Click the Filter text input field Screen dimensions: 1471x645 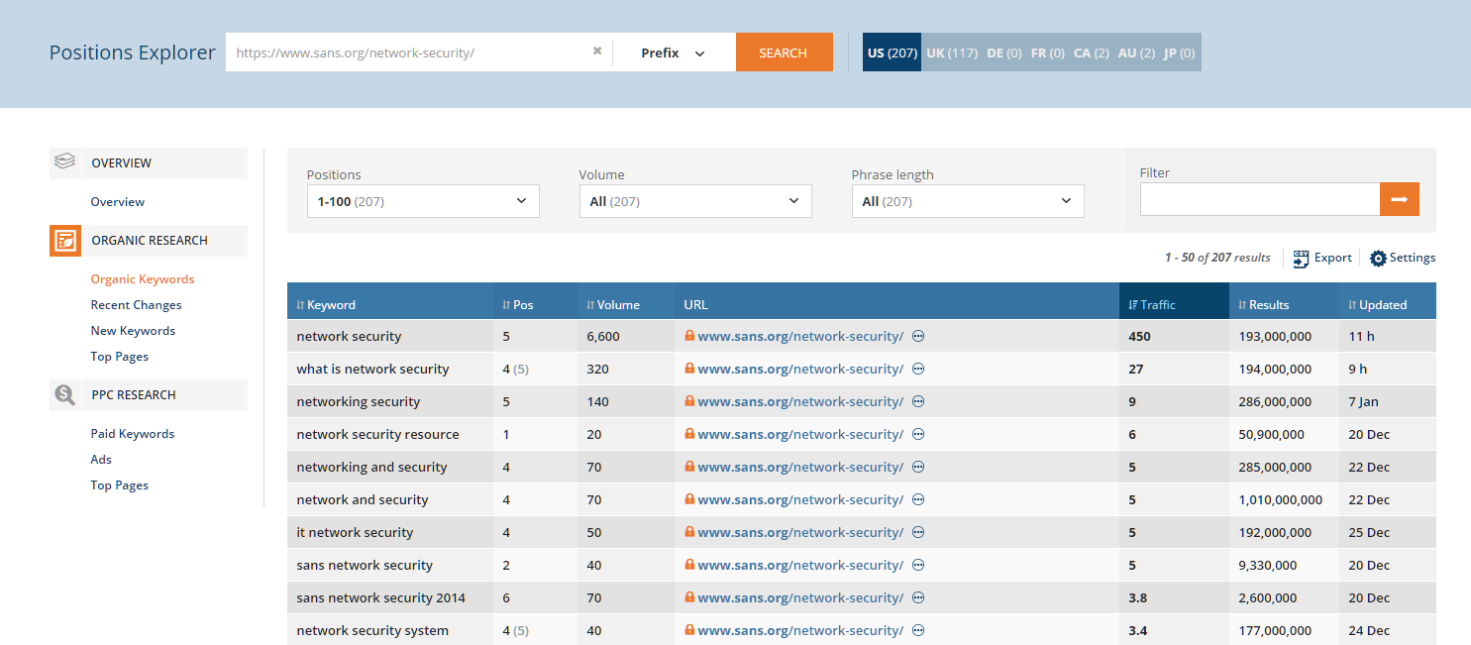[1259, 199]
